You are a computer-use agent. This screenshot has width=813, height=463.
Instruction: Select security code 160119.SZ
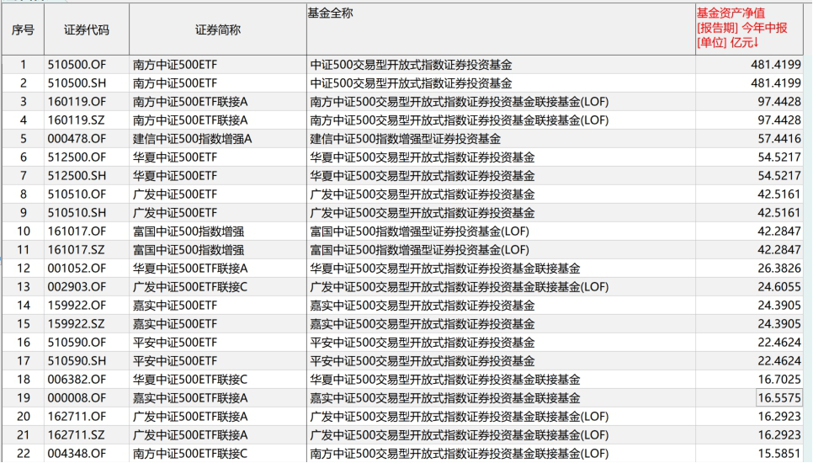(77, 120)
